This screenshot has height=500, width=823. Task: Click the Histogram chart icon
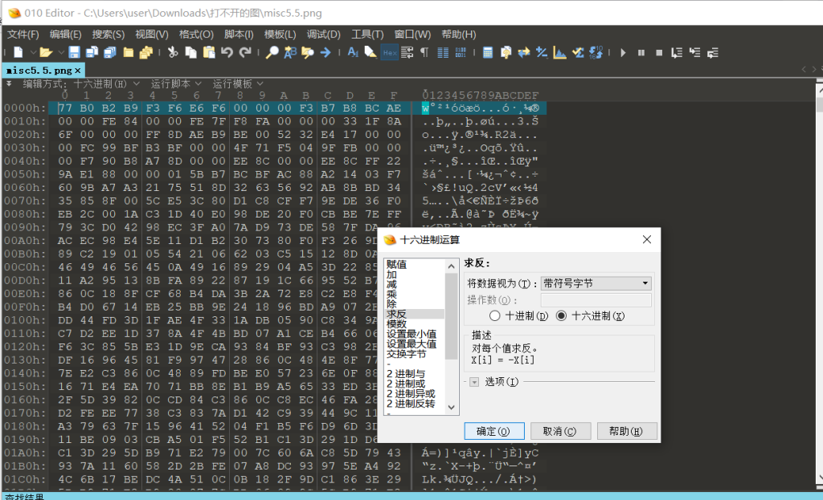[559, 52]
